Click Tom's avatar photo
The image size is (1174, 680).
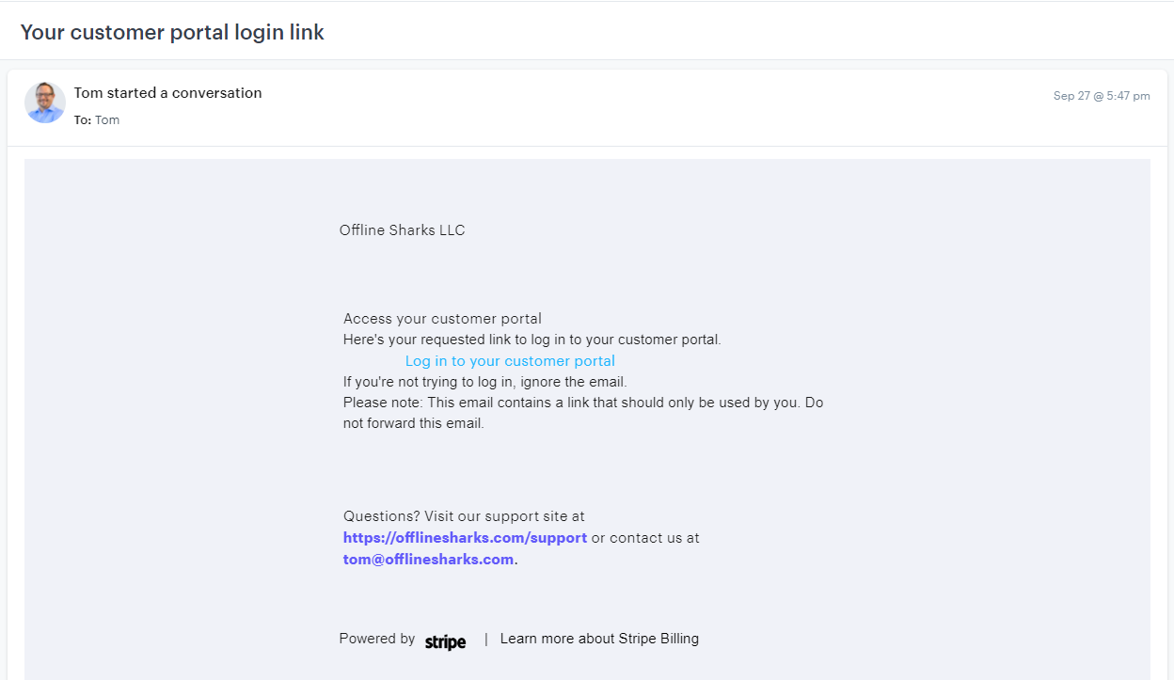[x=45, y=103]
